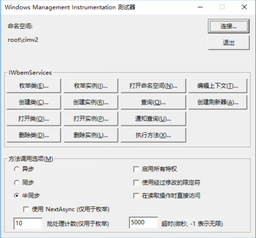
Task: Open the 查询(Q)... dialog
Action: pyautogui.click(x=153, y=102)
